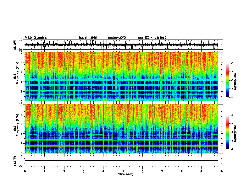
Task: Click the "start UT = 12:30:0" header text
Action: (152, 38)
